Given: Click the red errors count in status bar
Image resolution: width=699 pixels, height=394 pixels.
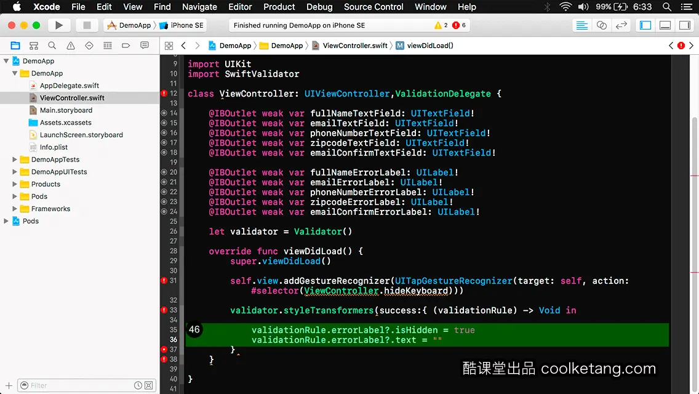Looking at the screenshot, I should tap(459, 25).
